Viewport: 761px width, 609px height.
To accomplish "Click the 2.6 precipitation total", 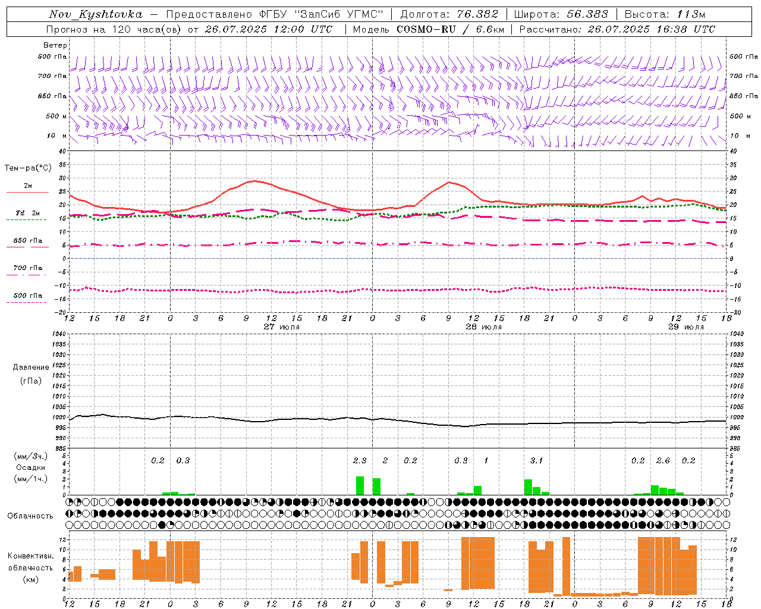I will [663, 461].
